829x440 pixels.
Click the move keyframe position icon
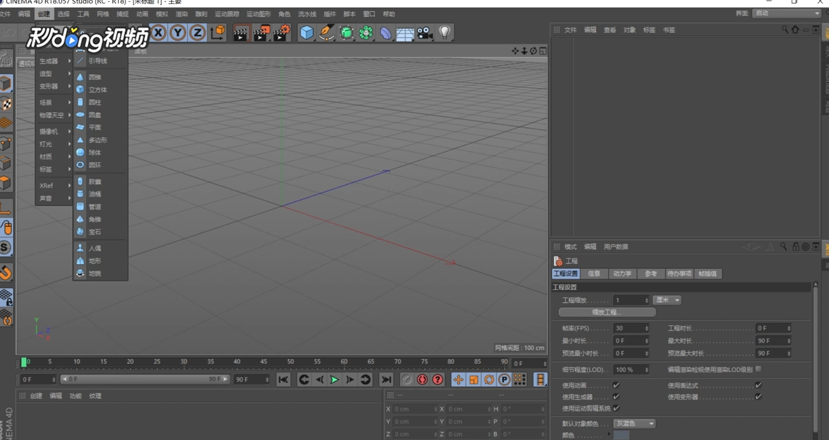point(458,380)
